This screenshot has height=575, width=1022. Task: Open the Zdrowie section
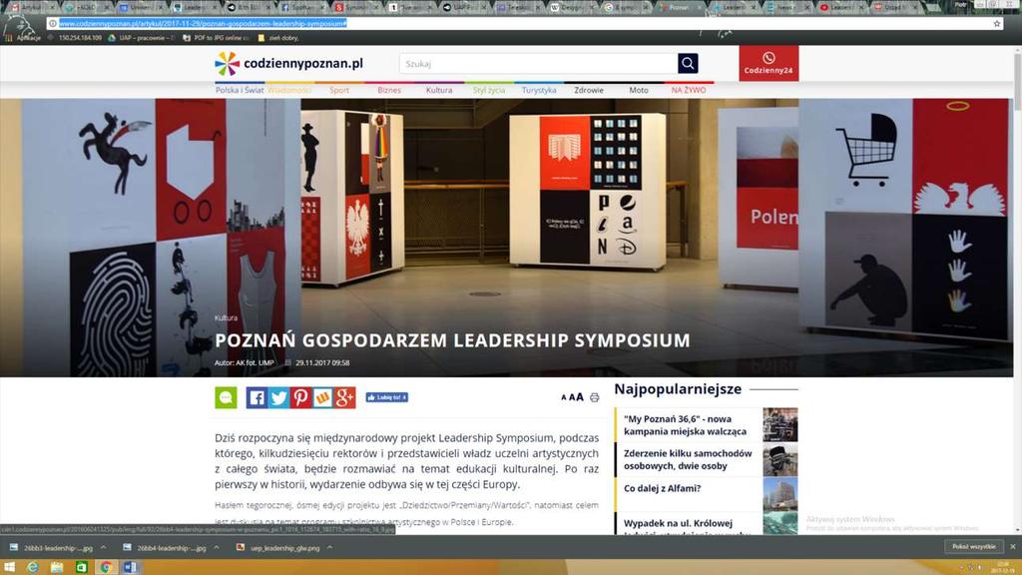589,90
